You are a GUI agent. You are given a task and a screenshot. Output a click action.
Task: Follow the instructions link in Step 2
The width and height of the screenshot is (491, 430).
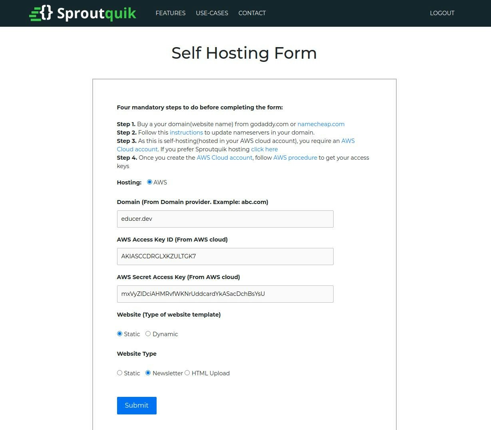point(186,132)
